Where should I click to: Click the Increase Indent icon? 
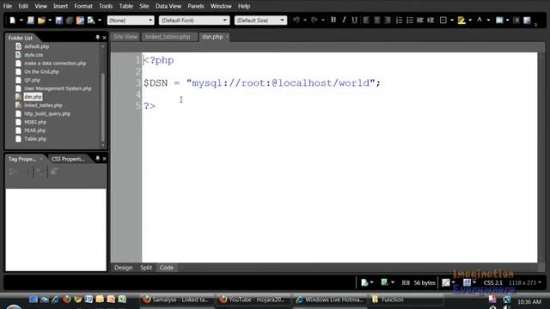click(x=431, y=21)
